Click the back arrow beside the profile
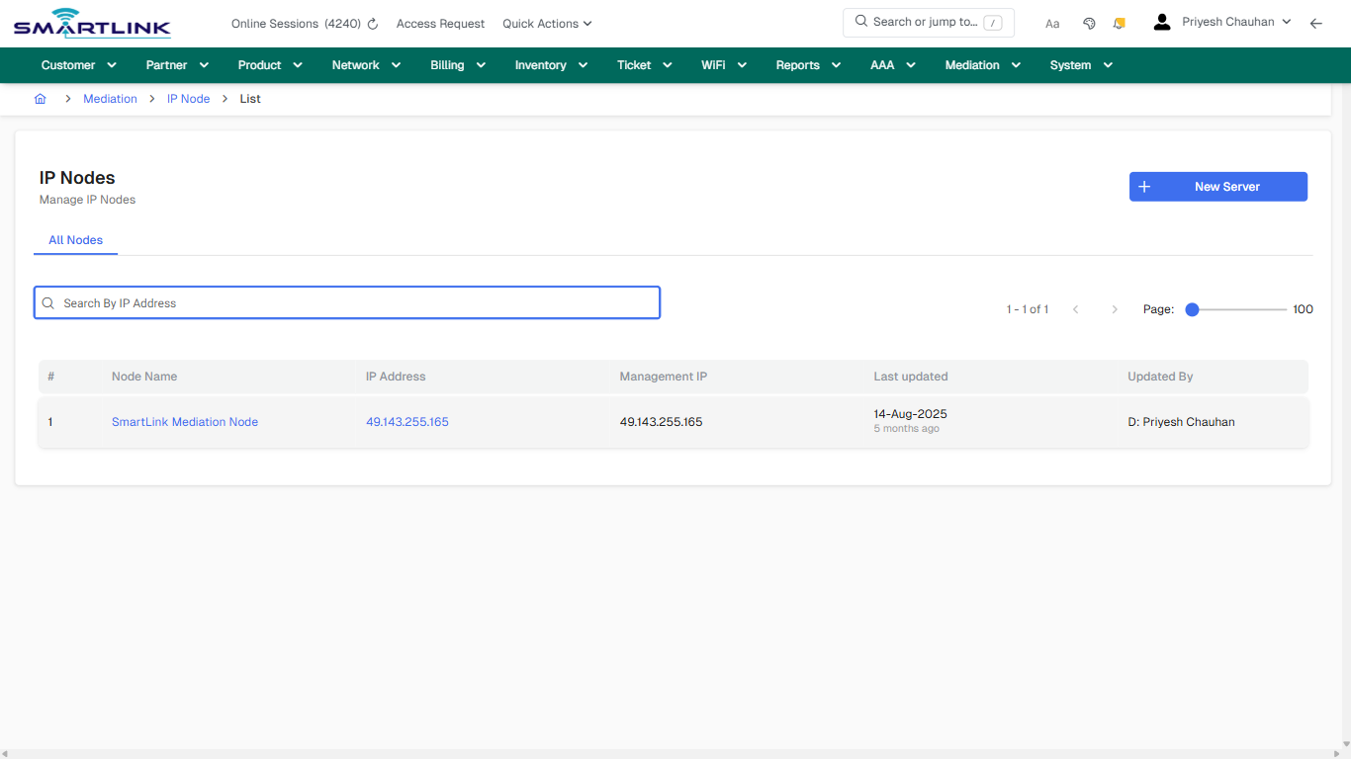 (1316, 22)
